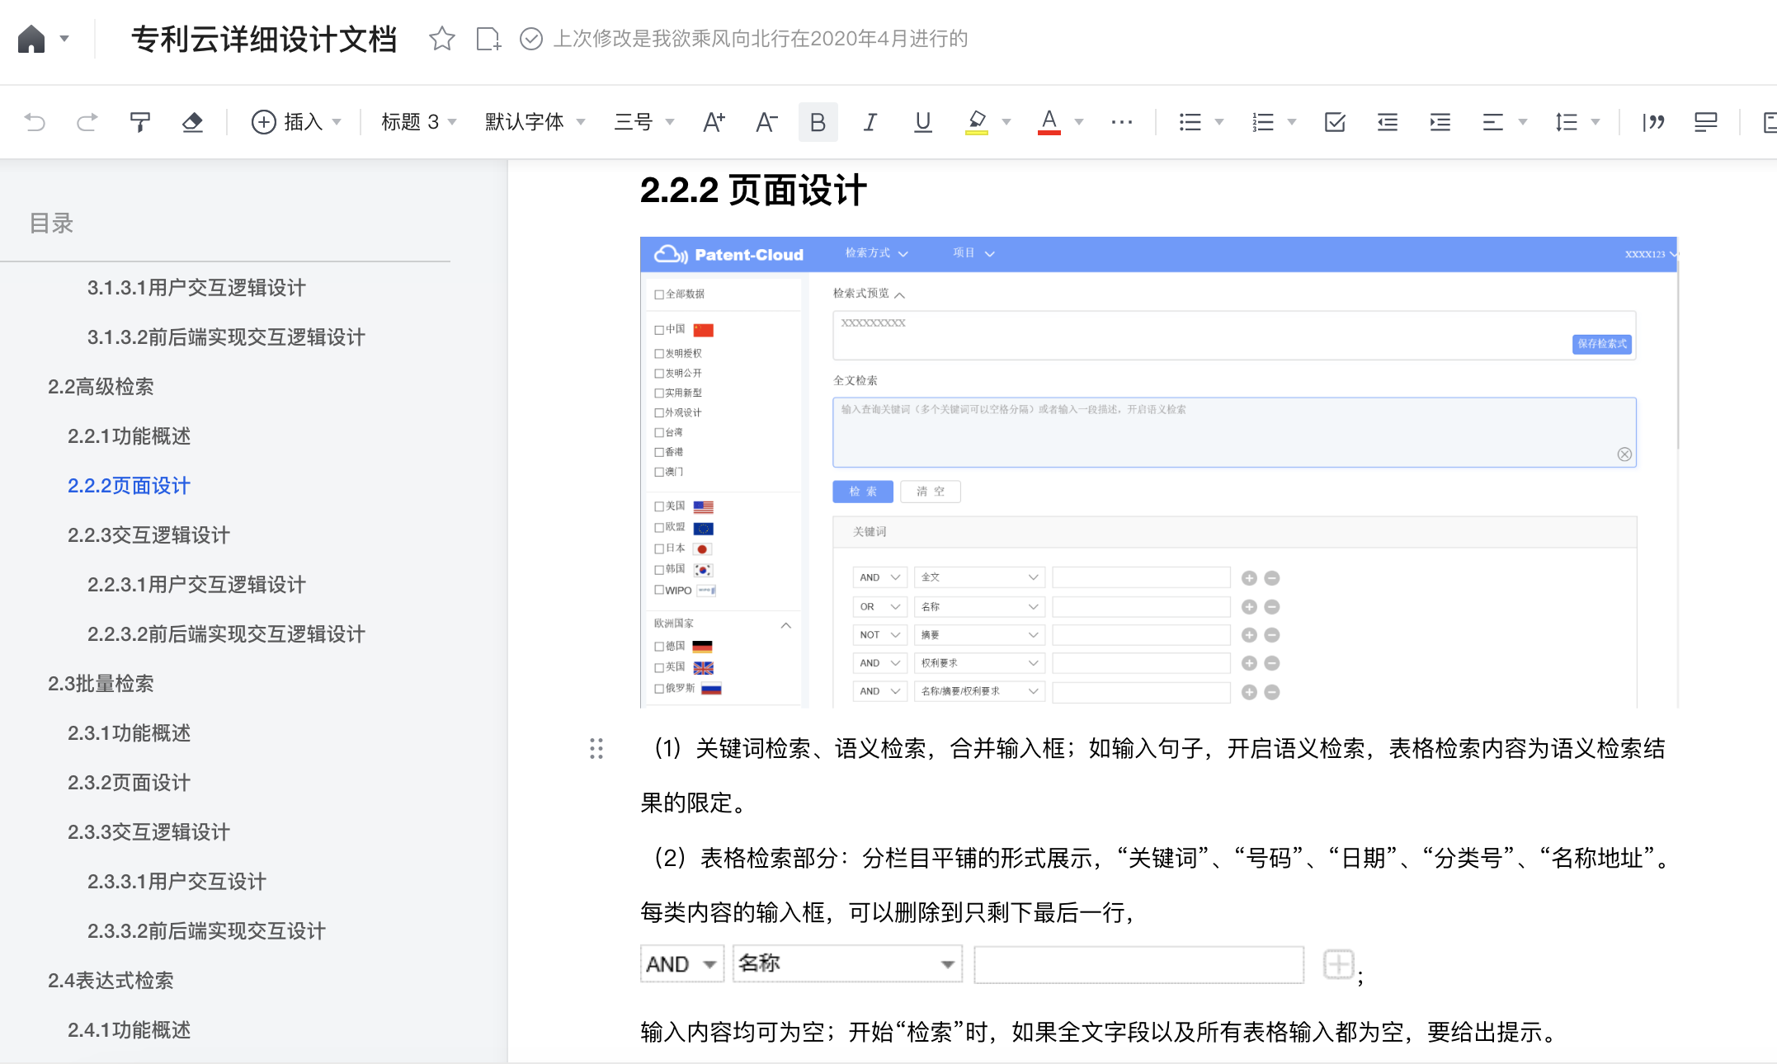Insert a bulleted list
Image resolution: width=1777 pixels, height=1064 pixels.
(x=1190, y=122)
